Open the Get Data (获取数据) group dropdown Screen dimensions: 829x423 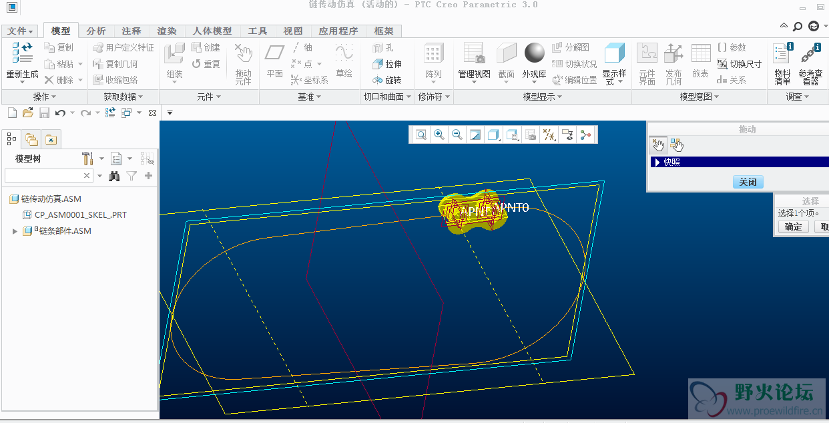(123, 97)
